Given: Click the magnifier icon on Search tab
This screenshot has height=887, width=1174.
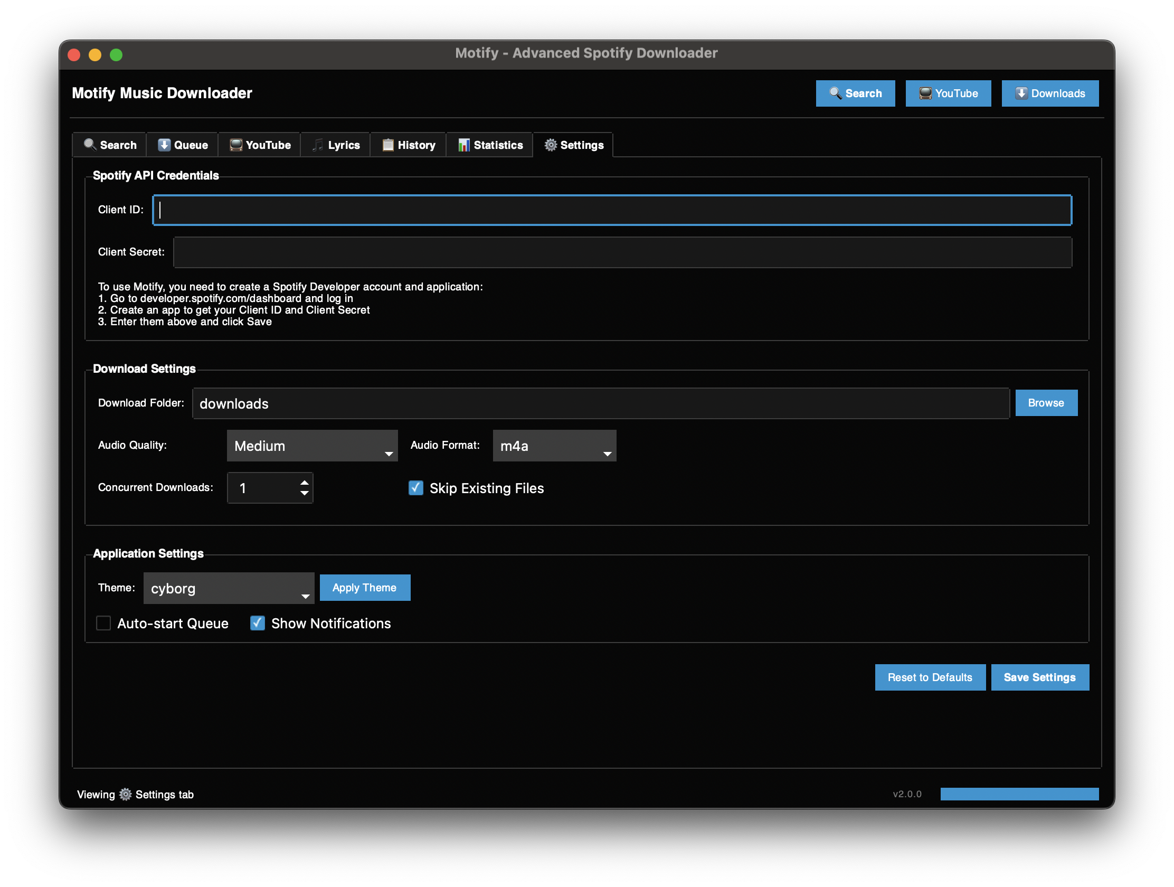Looking at the screenshot, I should pos(90,145).
